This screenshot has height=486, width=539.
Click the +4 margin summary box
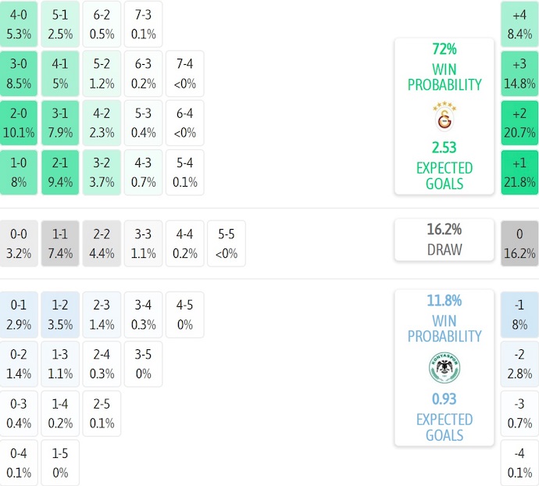point(519,24)
